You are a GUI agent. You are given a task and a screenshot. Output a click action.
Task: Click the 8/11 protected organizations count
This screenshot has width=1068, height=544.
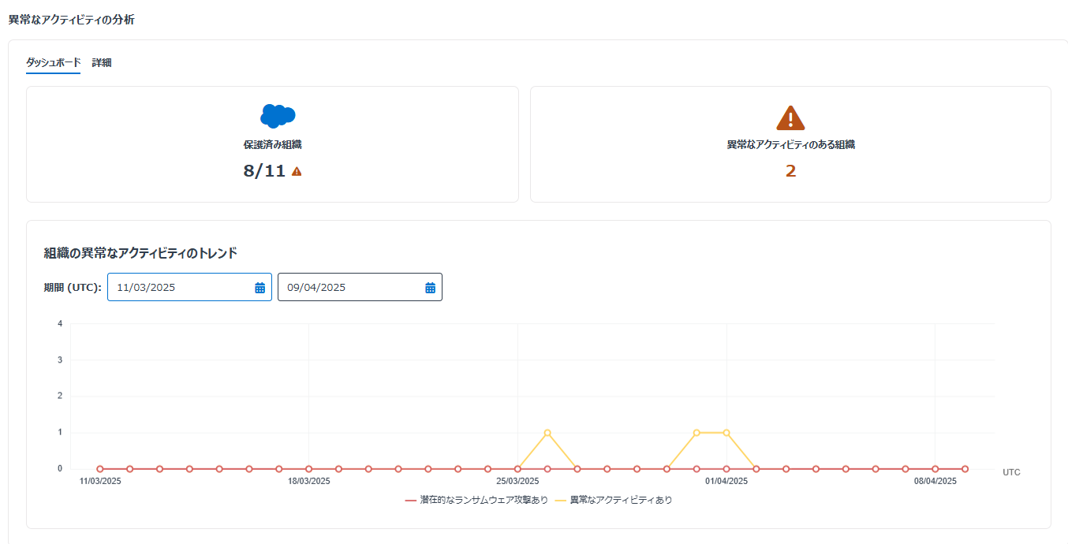pos(264,171)
